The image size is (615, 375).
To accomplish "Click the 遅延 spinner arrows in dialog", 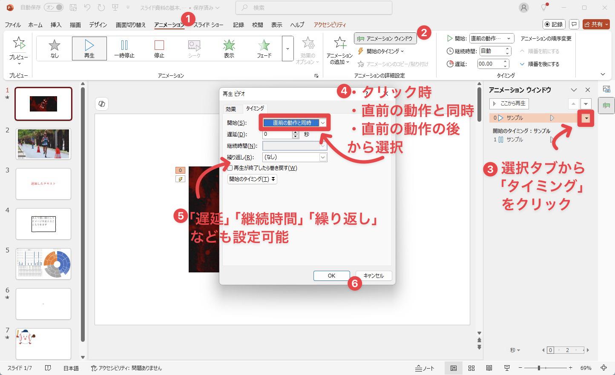I will tap(296, 135).
